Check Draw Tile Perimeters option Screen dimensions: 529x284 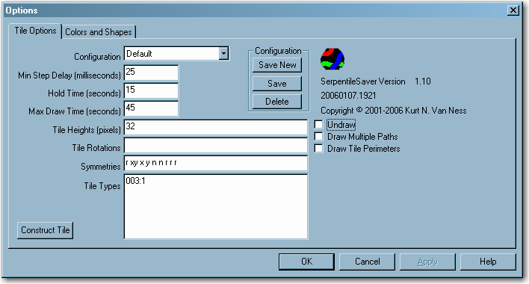click(318, 149)
